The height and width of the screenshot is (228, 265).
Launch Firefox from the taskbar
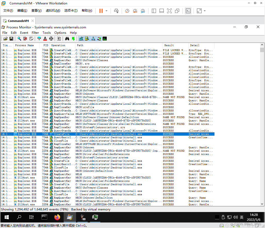point(57,217)
